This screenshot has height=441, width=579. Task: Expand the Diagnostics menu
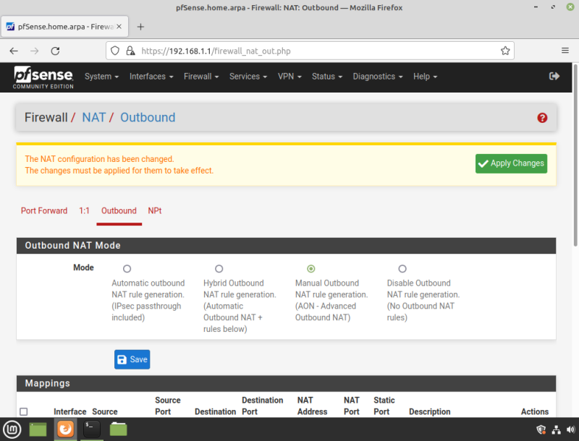378,77
